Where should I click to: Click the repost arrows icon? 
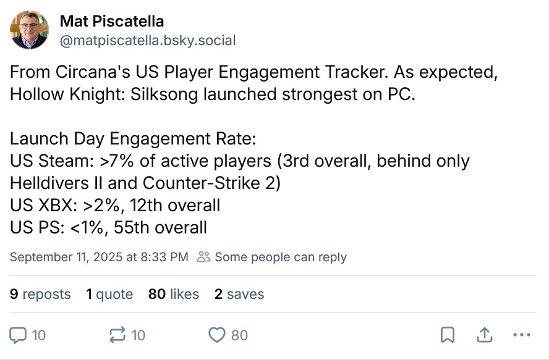[x=116, y=335]
